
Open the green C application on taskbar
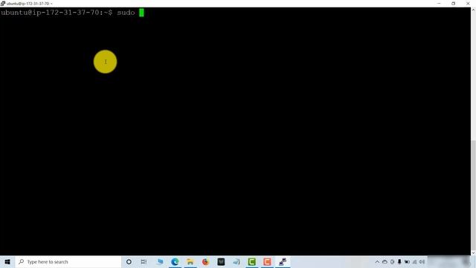pyautogui.click(x=251, y=261)
